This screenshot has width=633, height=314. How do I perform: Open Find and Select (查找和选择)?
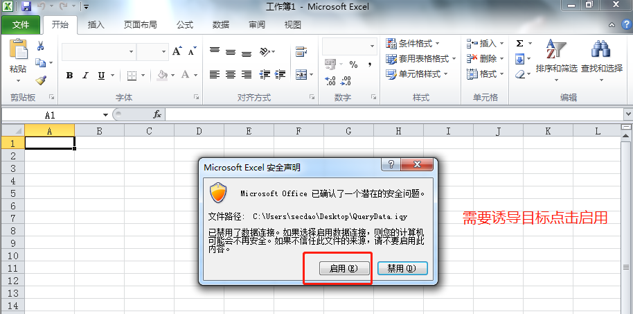pyautogui.click(x=602, y=60)
